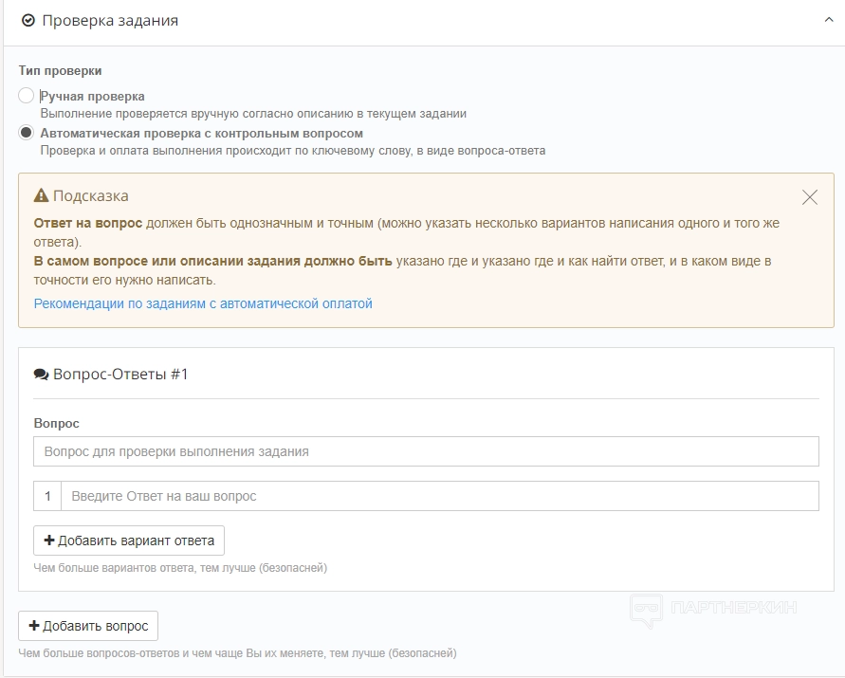Select the "Автоматическая проверка с контрольным вопросом" radio
Viewport: 845px width, 678px height.
click(27, 133)
